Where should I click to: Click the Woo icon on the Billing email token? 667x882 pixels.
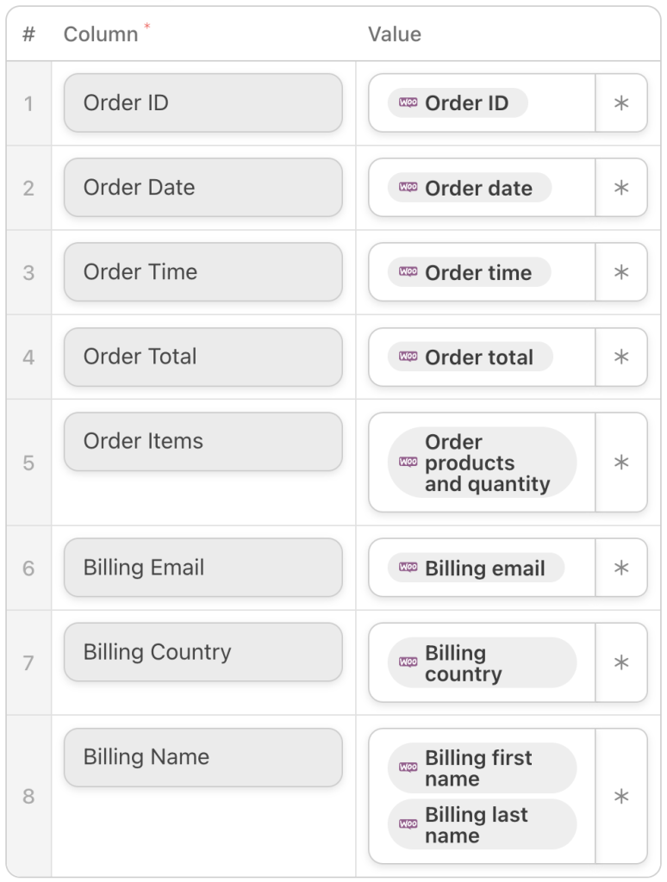407,568
